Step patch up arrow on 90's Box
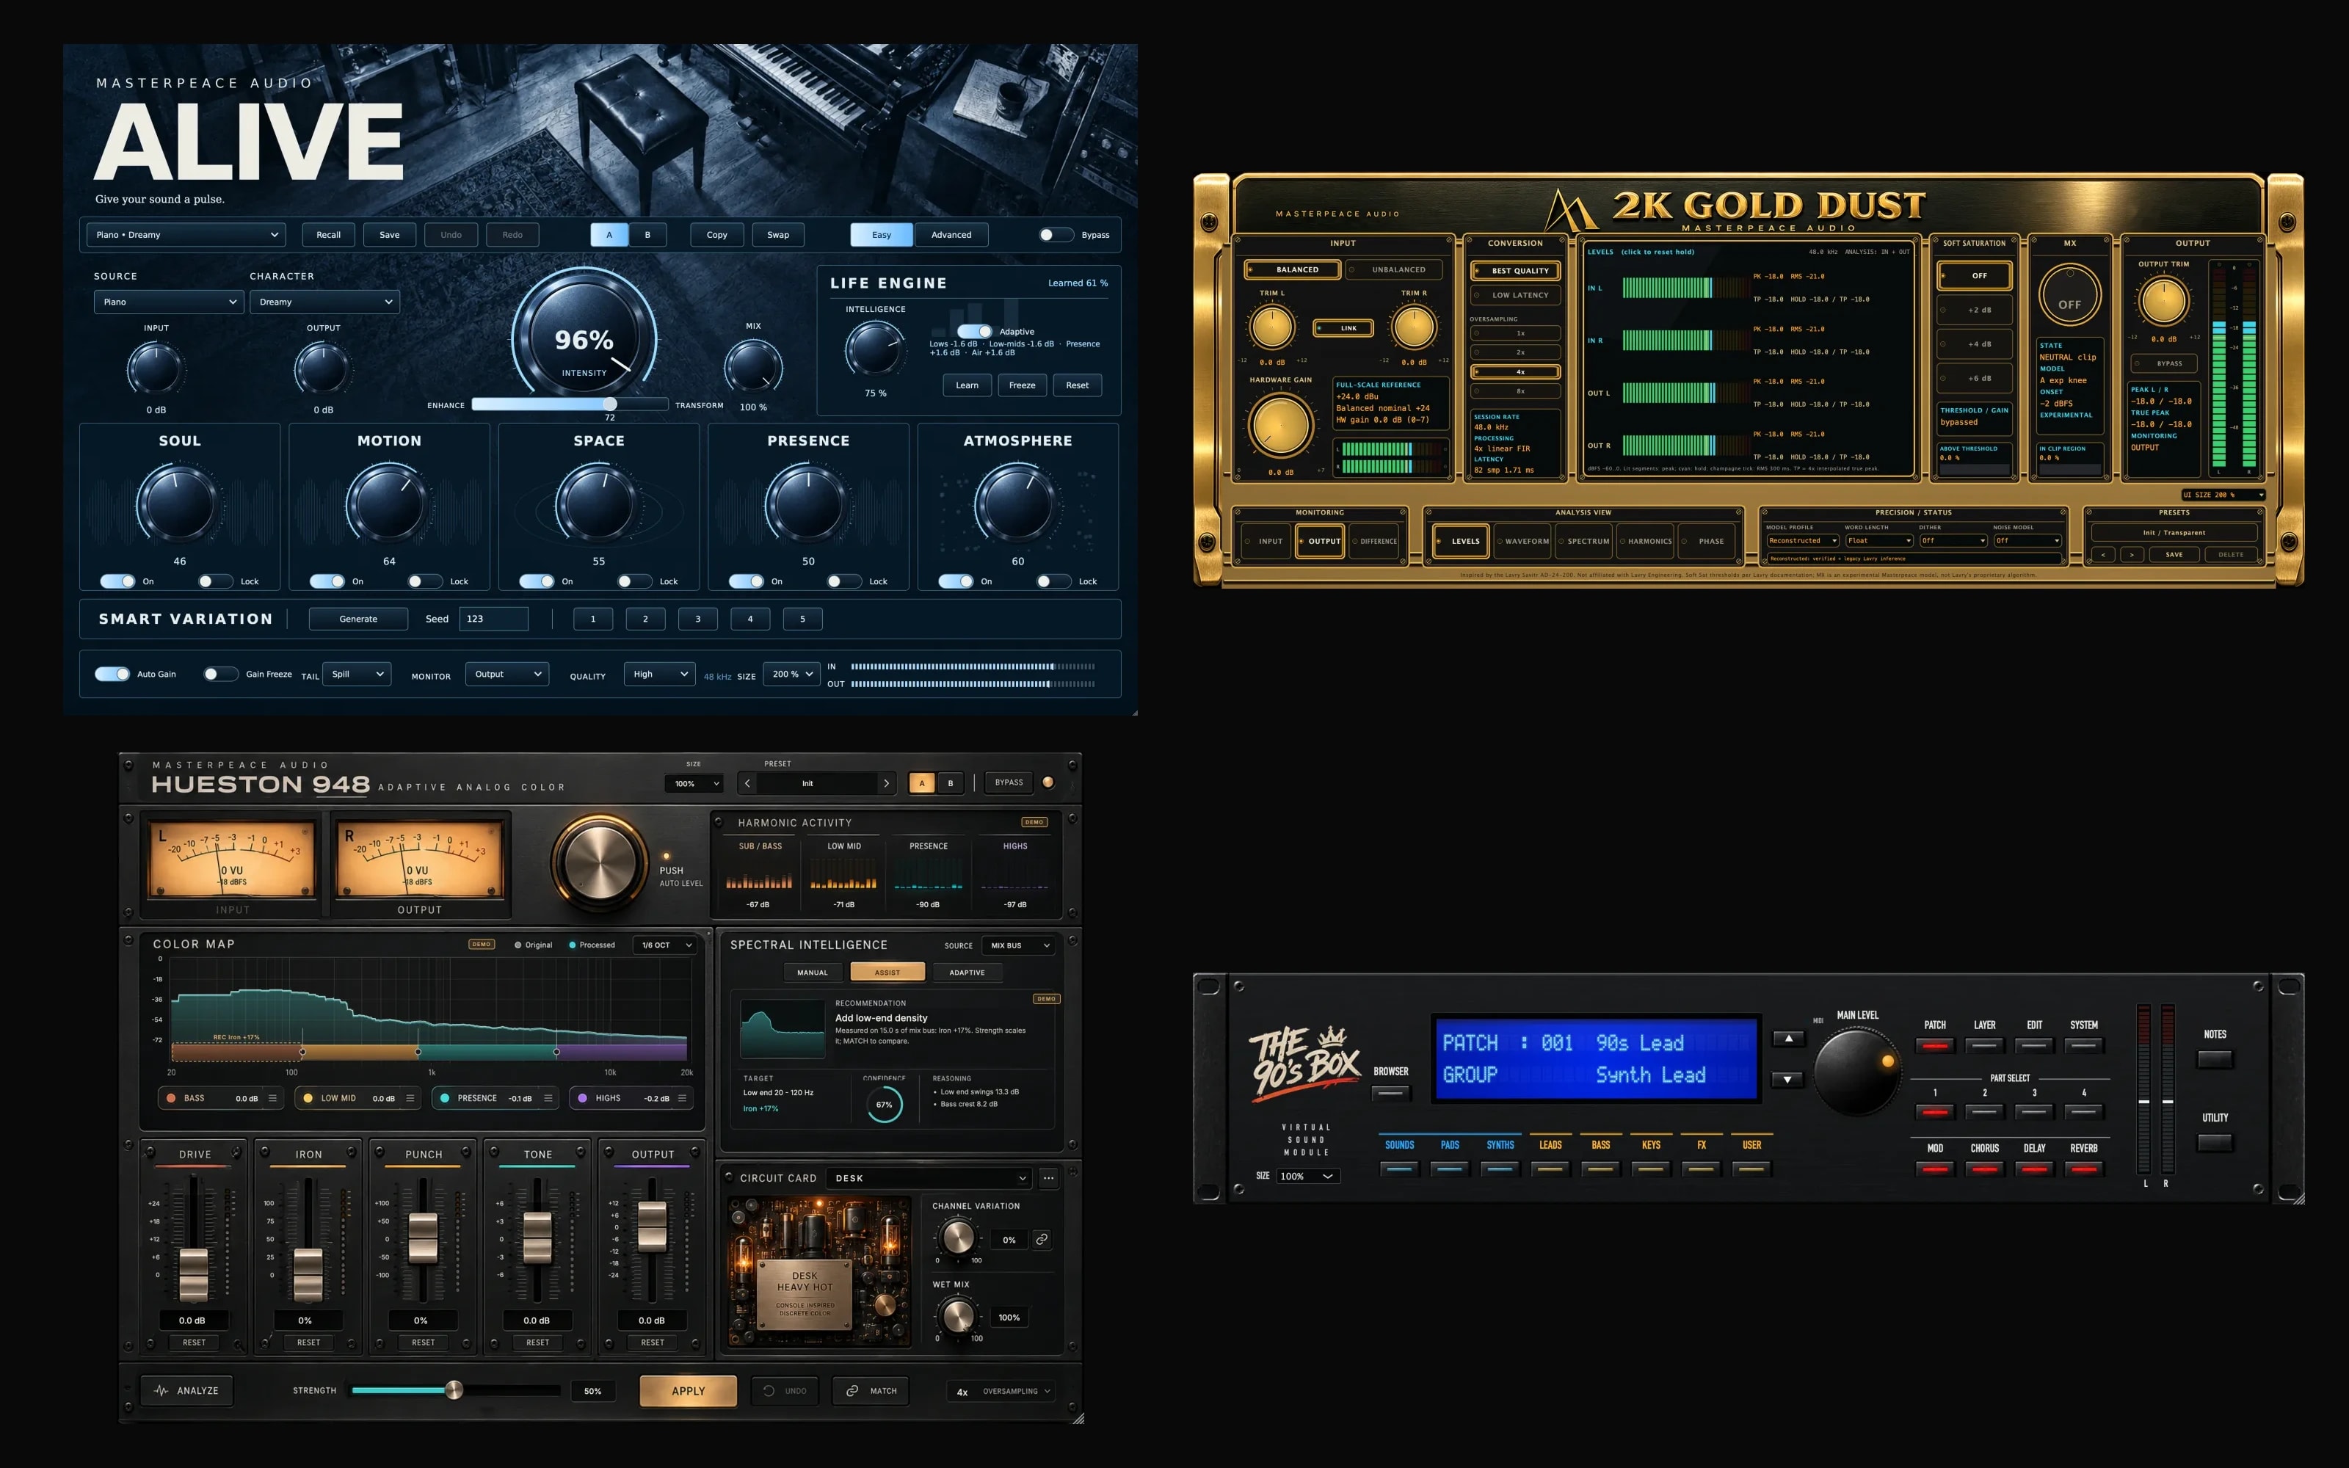This screenshot has height=1468, width=2349. click(1788, 1039)
